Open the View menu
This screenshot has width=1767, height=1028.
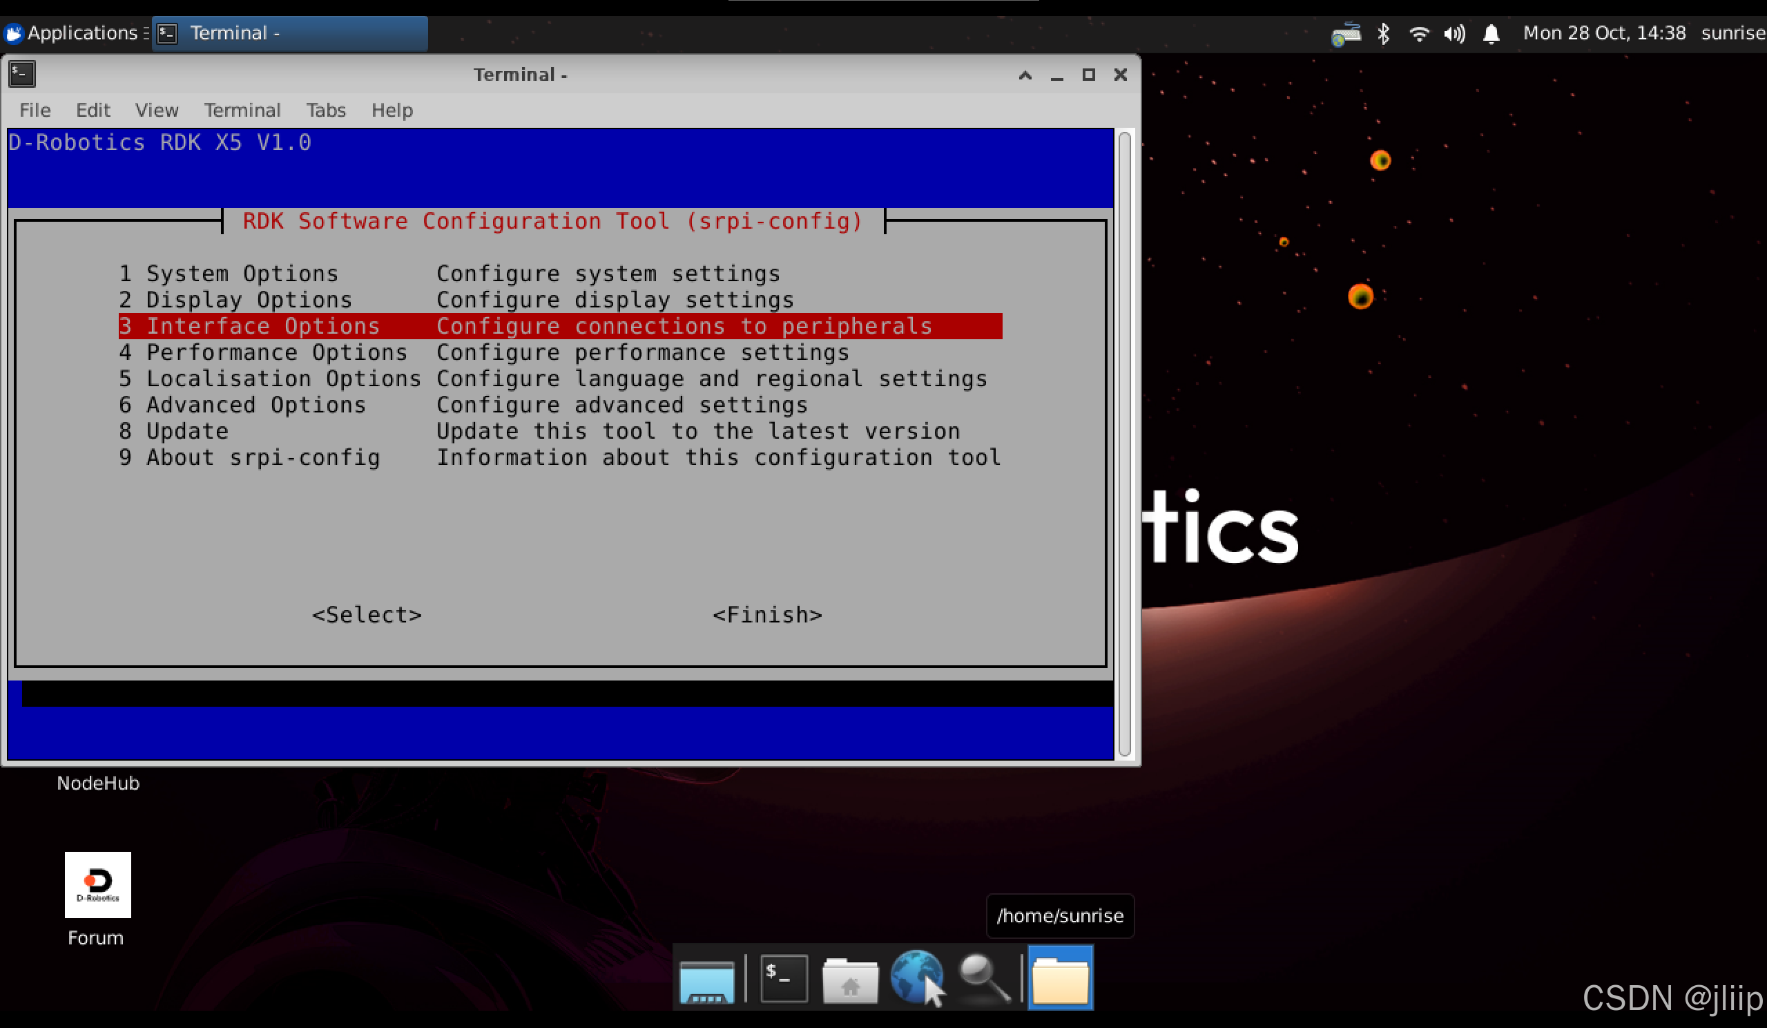[x=156, y=110]
